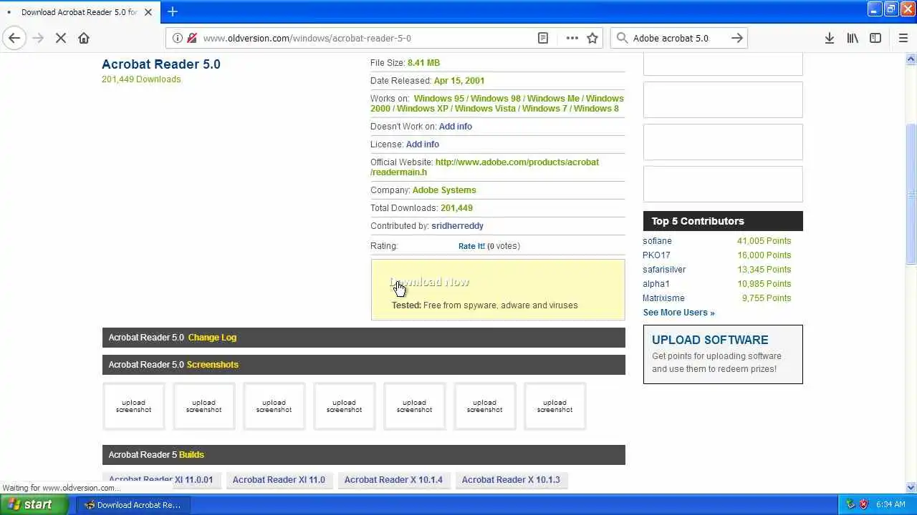Click the 6:34 AM system clock

click(890, 505)
